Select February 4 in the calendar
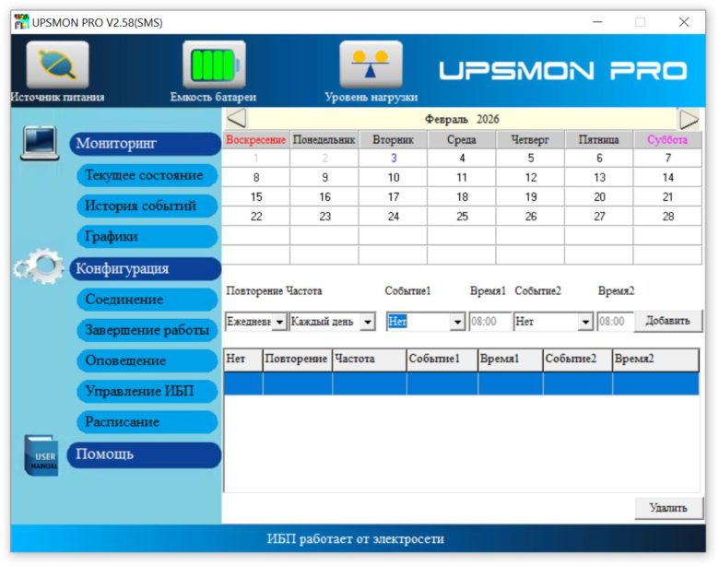The image size is (719, 566). tap(462, 159)
